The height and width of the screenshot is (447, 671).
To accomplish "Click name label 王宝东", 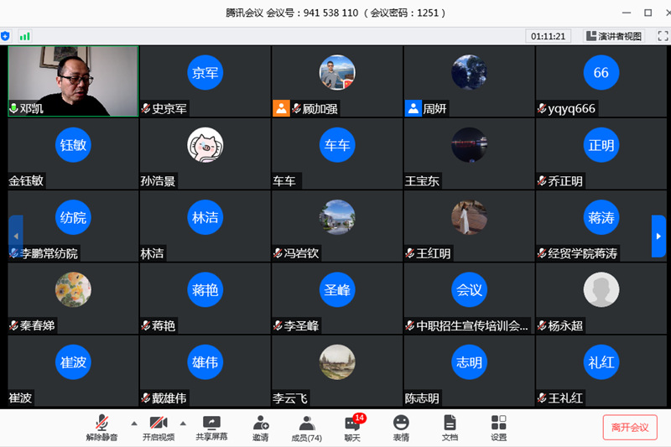I will tap(422, 181).
